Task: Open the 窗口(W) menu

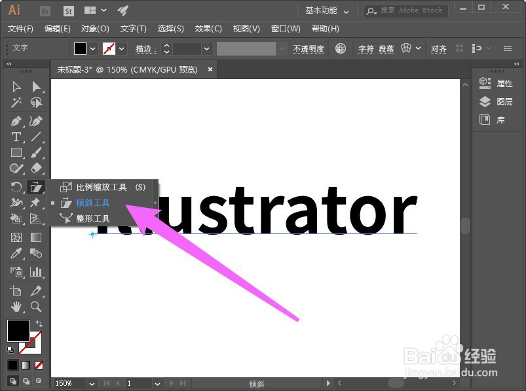Action: click(286, 29)
